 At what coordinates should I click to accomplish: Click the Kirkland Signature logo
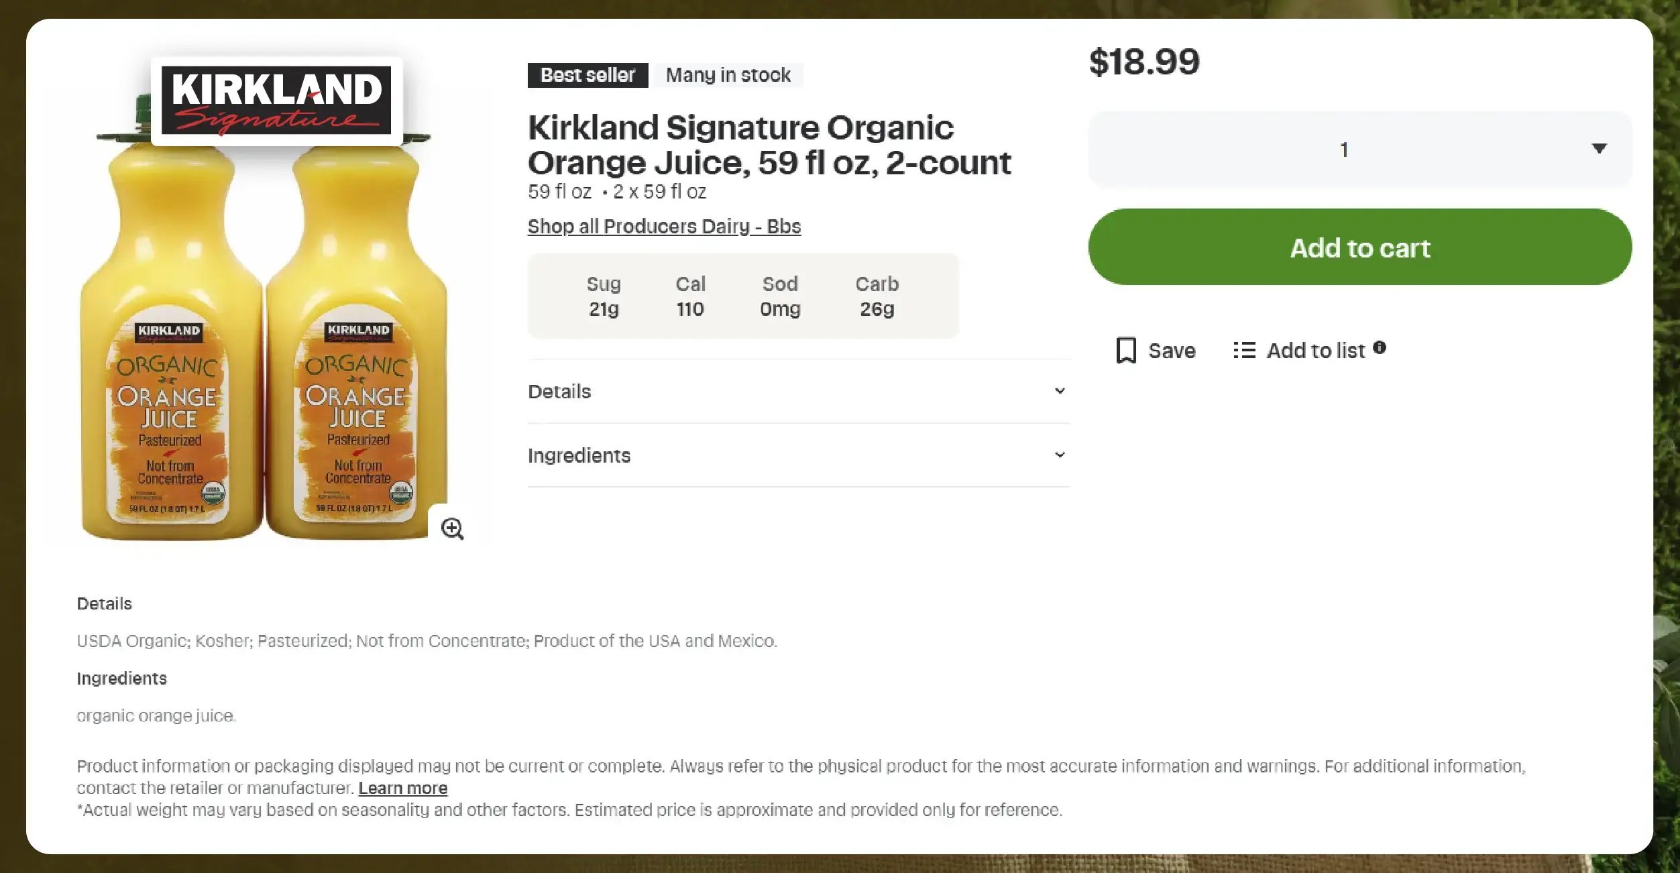[277, 101]
